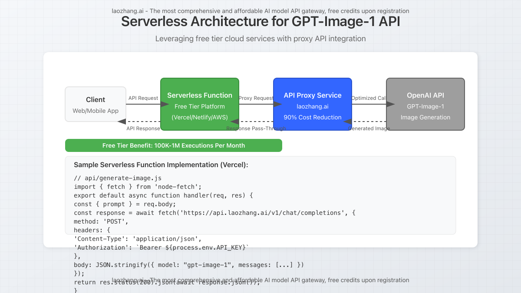Click the "API Response" arrow label
Viewport: 521px width, 293px height.
[143, 128]
